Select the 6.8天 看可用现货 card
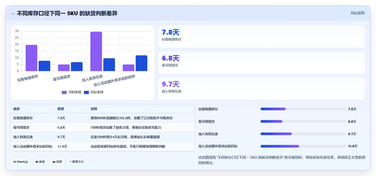Viewport: 376px width, 176px height. coord(262,62)
